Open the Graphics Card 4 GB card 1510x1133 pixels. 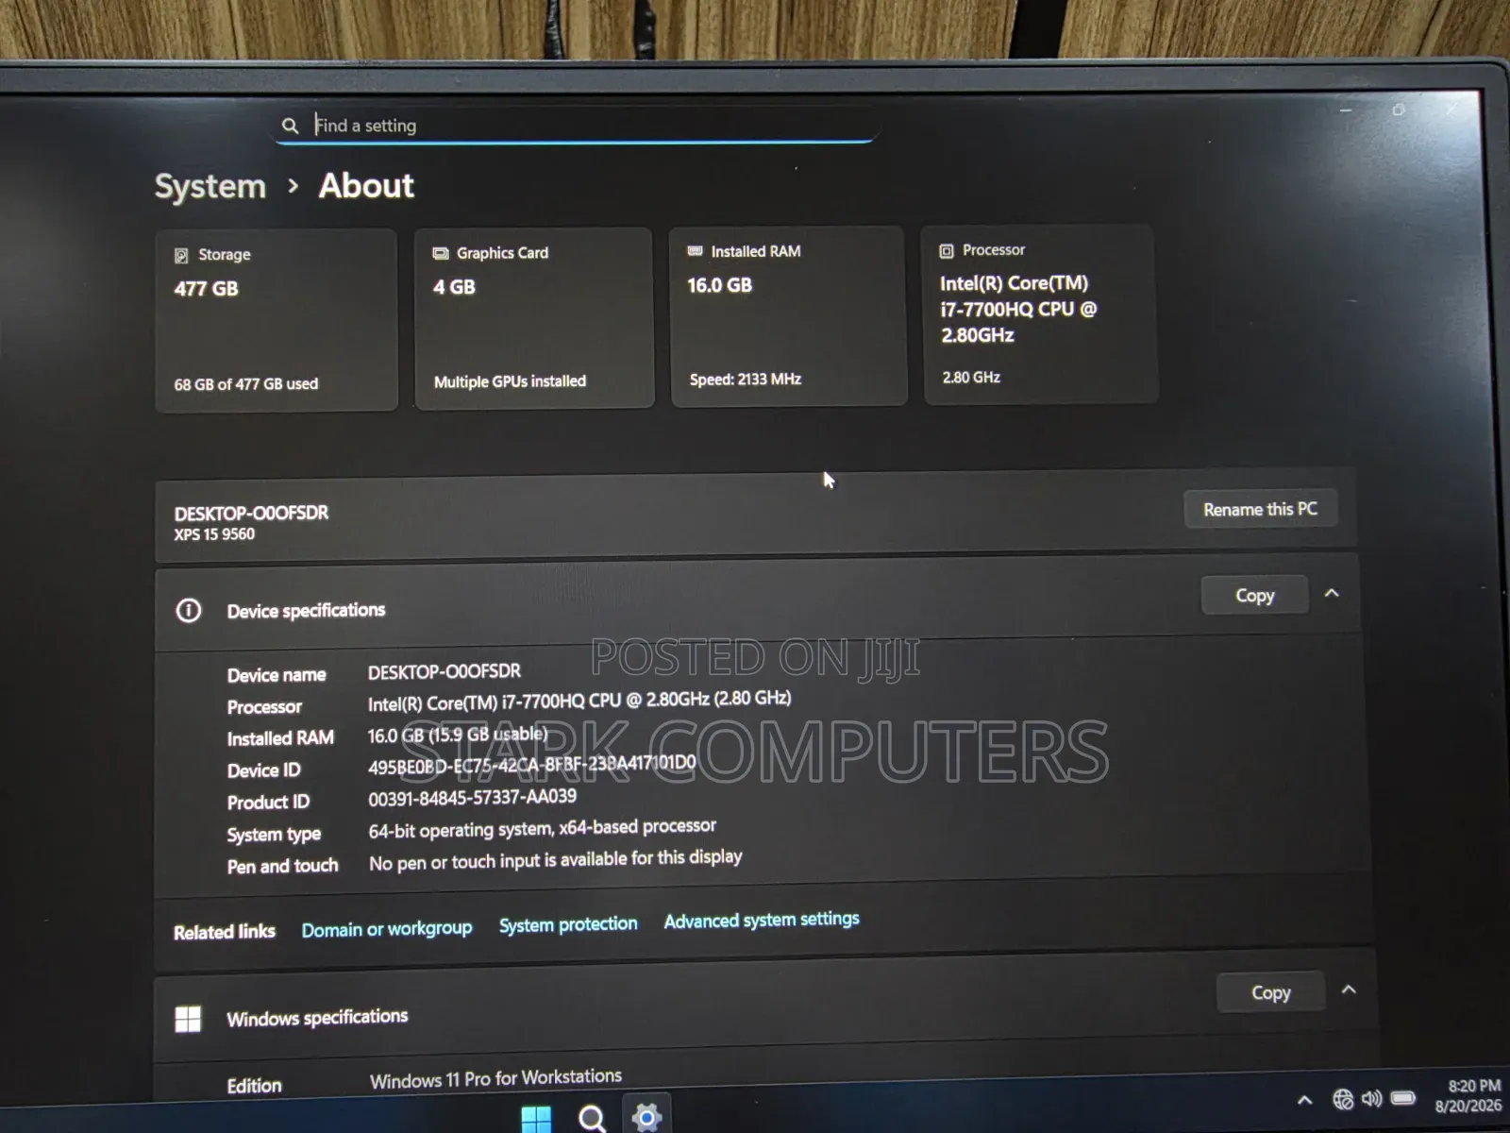tap(534, 317)
